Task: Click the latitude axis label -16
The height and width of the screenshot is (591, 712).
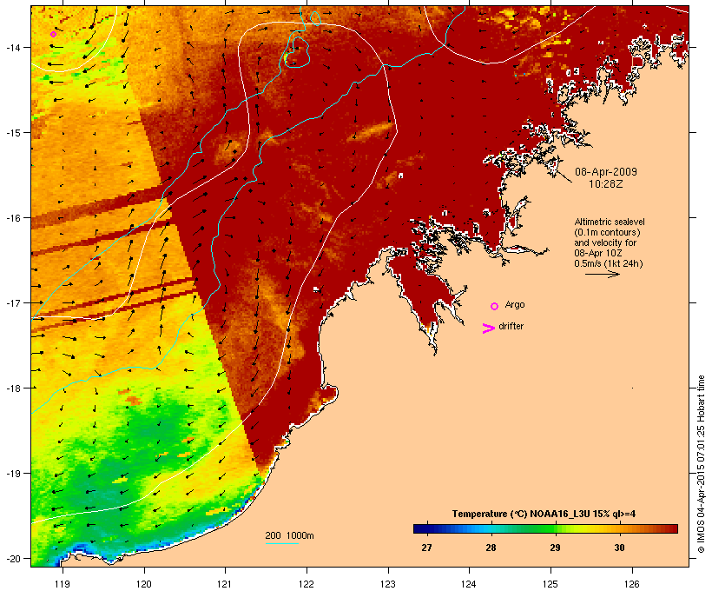Action: tap(12, 217)
